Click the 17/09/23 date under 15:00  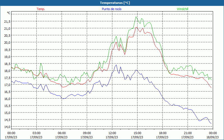tap(137, 137)
